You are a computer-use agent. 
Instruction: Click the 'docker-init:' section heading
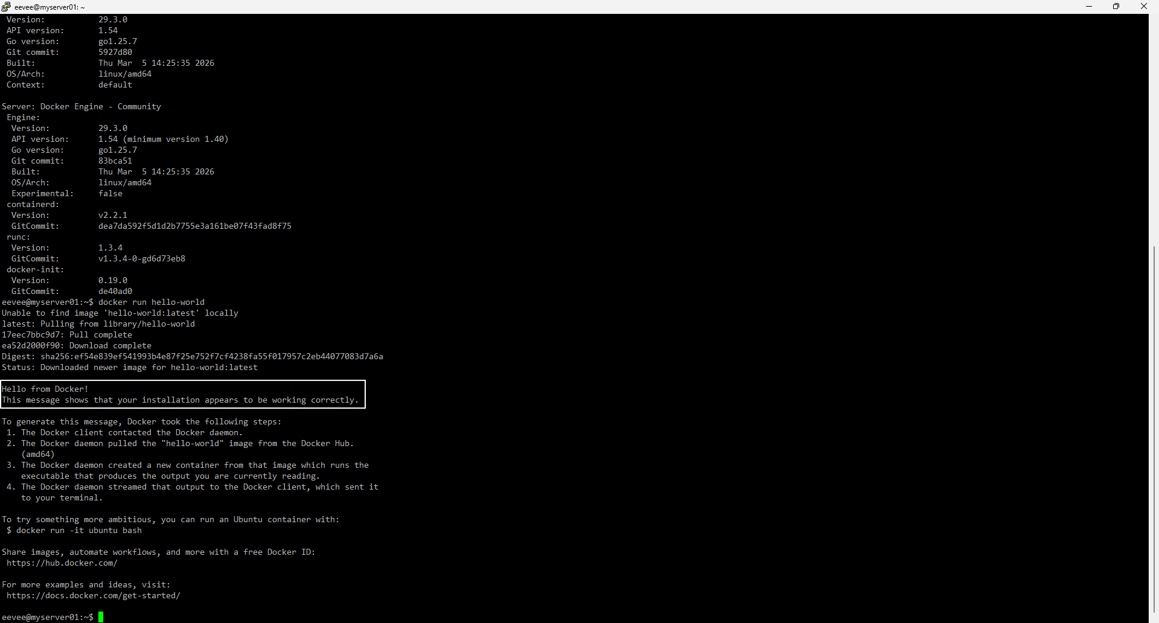(36, 269)
